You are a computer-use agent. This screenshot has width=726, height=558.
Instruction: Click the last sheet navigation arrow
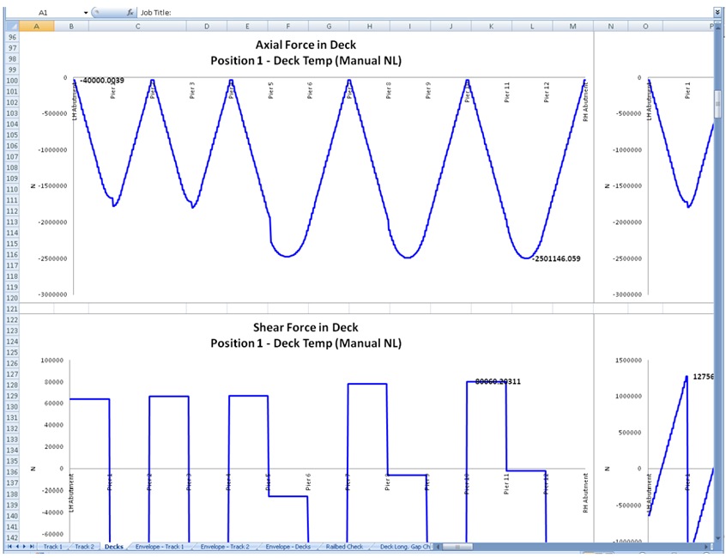click(33, 546)
